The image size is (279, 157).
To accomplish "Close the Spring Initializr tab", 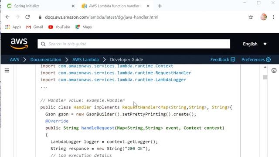I will click(x=73, y=6).
